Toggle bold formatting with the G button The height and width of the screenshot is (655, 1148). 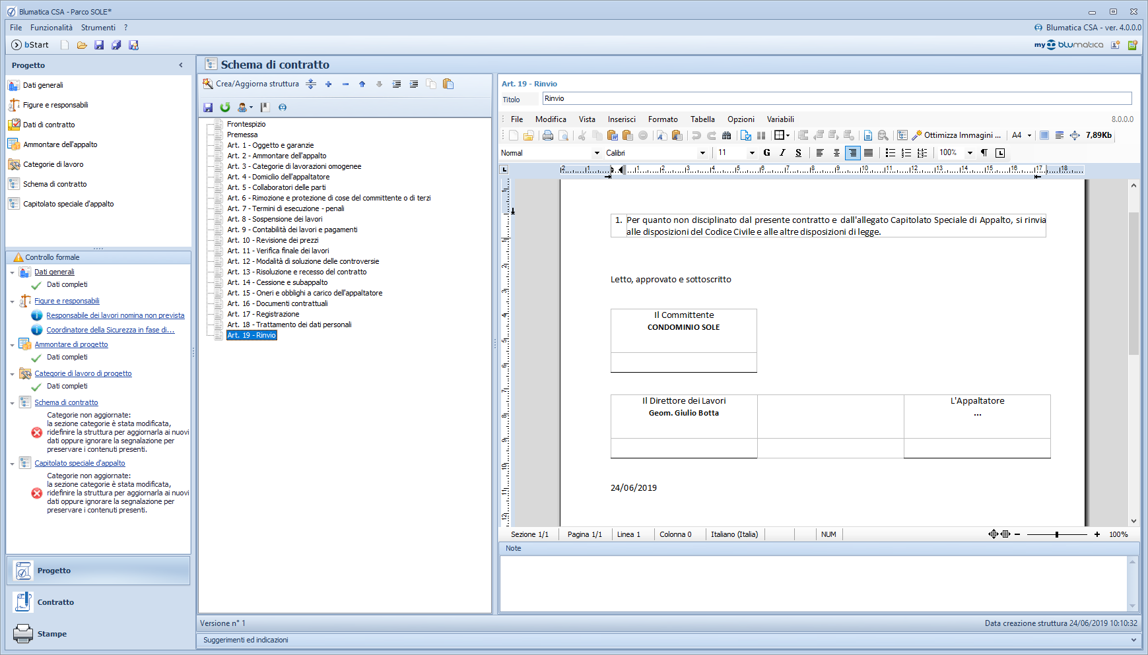click(x=766, y=152)
